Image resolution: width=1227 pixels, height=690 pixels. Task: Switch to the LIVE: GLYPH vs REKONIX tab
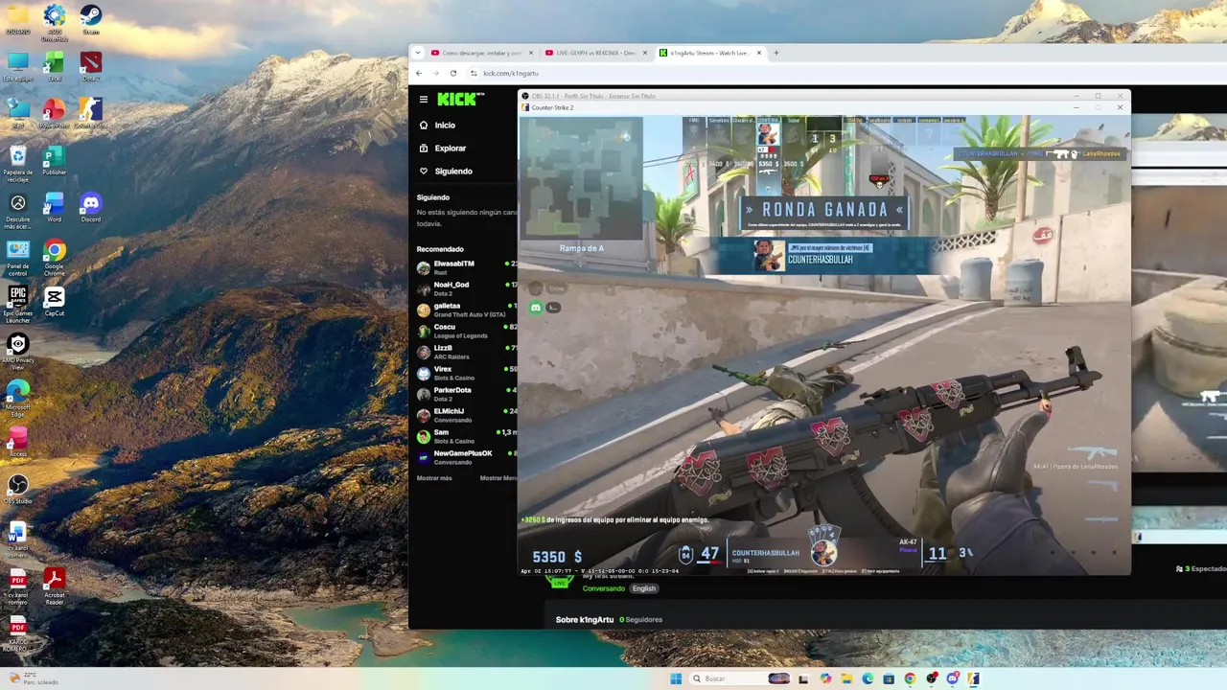(594, 53)
